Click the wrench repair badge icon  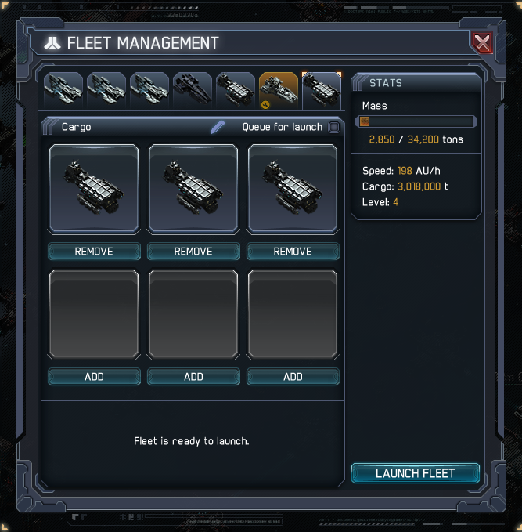[265, 105]
